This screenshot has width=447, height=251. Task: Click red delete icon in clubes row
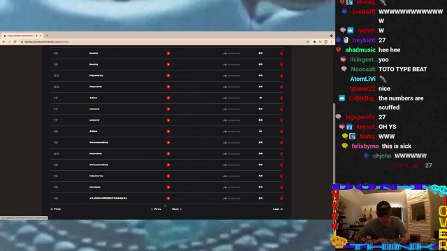281,188
